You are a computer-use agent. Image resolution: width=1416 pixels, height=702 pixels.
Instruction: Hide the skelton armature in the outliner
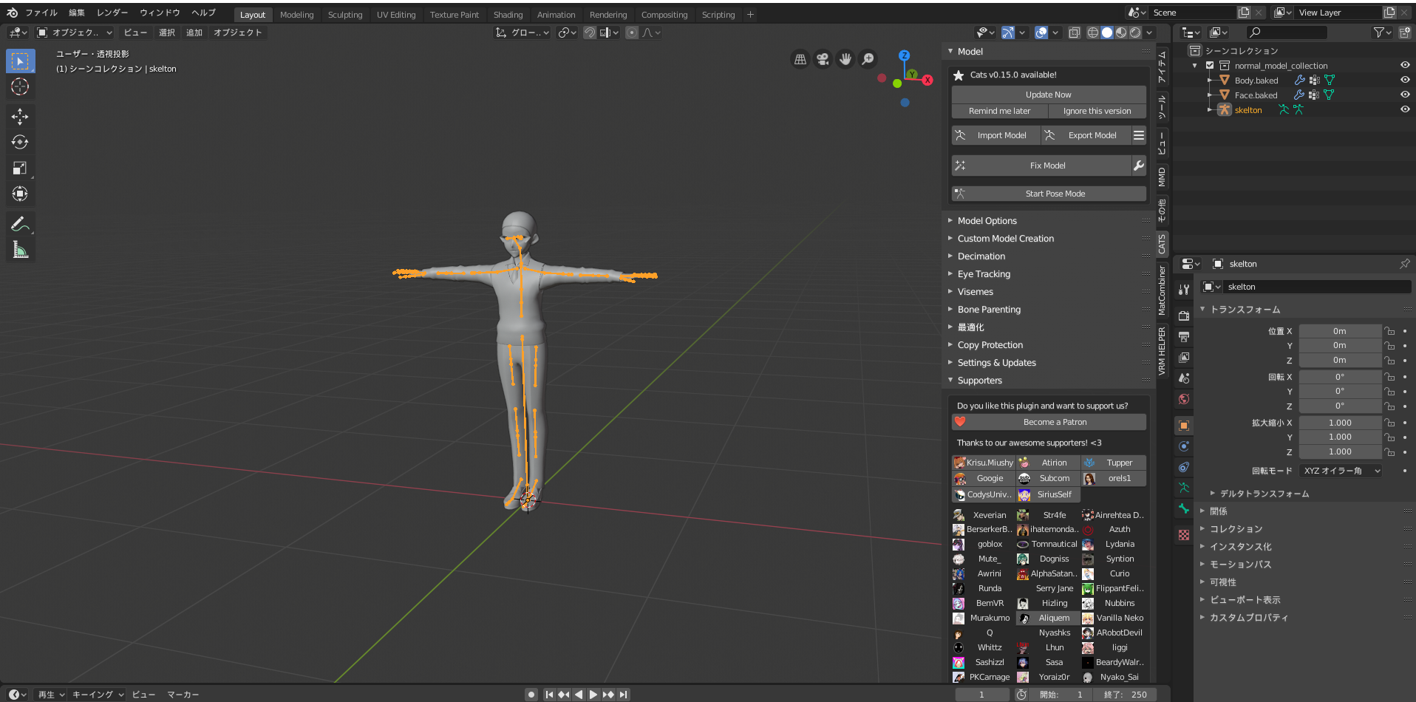1405,109
